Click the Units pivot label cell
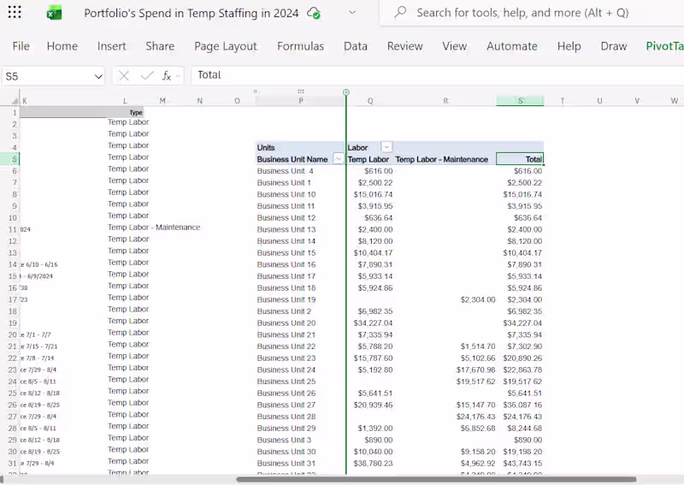Screen dimensions: 684x485 coord(266,147)
